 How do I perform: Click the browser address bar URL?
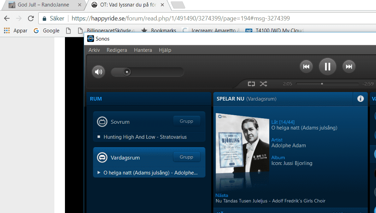pyautogui.click(x=180, y=18)
